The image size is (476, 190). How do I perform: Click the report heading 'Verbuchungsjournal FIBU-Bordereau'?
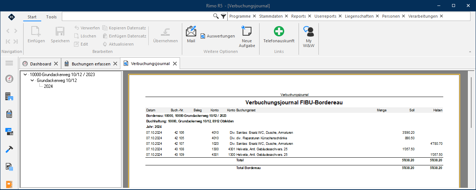pos(294,103)
